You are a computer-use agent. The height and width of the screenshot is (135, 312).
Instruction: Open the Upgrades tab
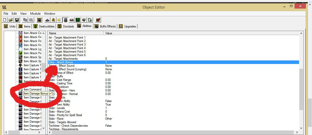(x=128, y=26)
